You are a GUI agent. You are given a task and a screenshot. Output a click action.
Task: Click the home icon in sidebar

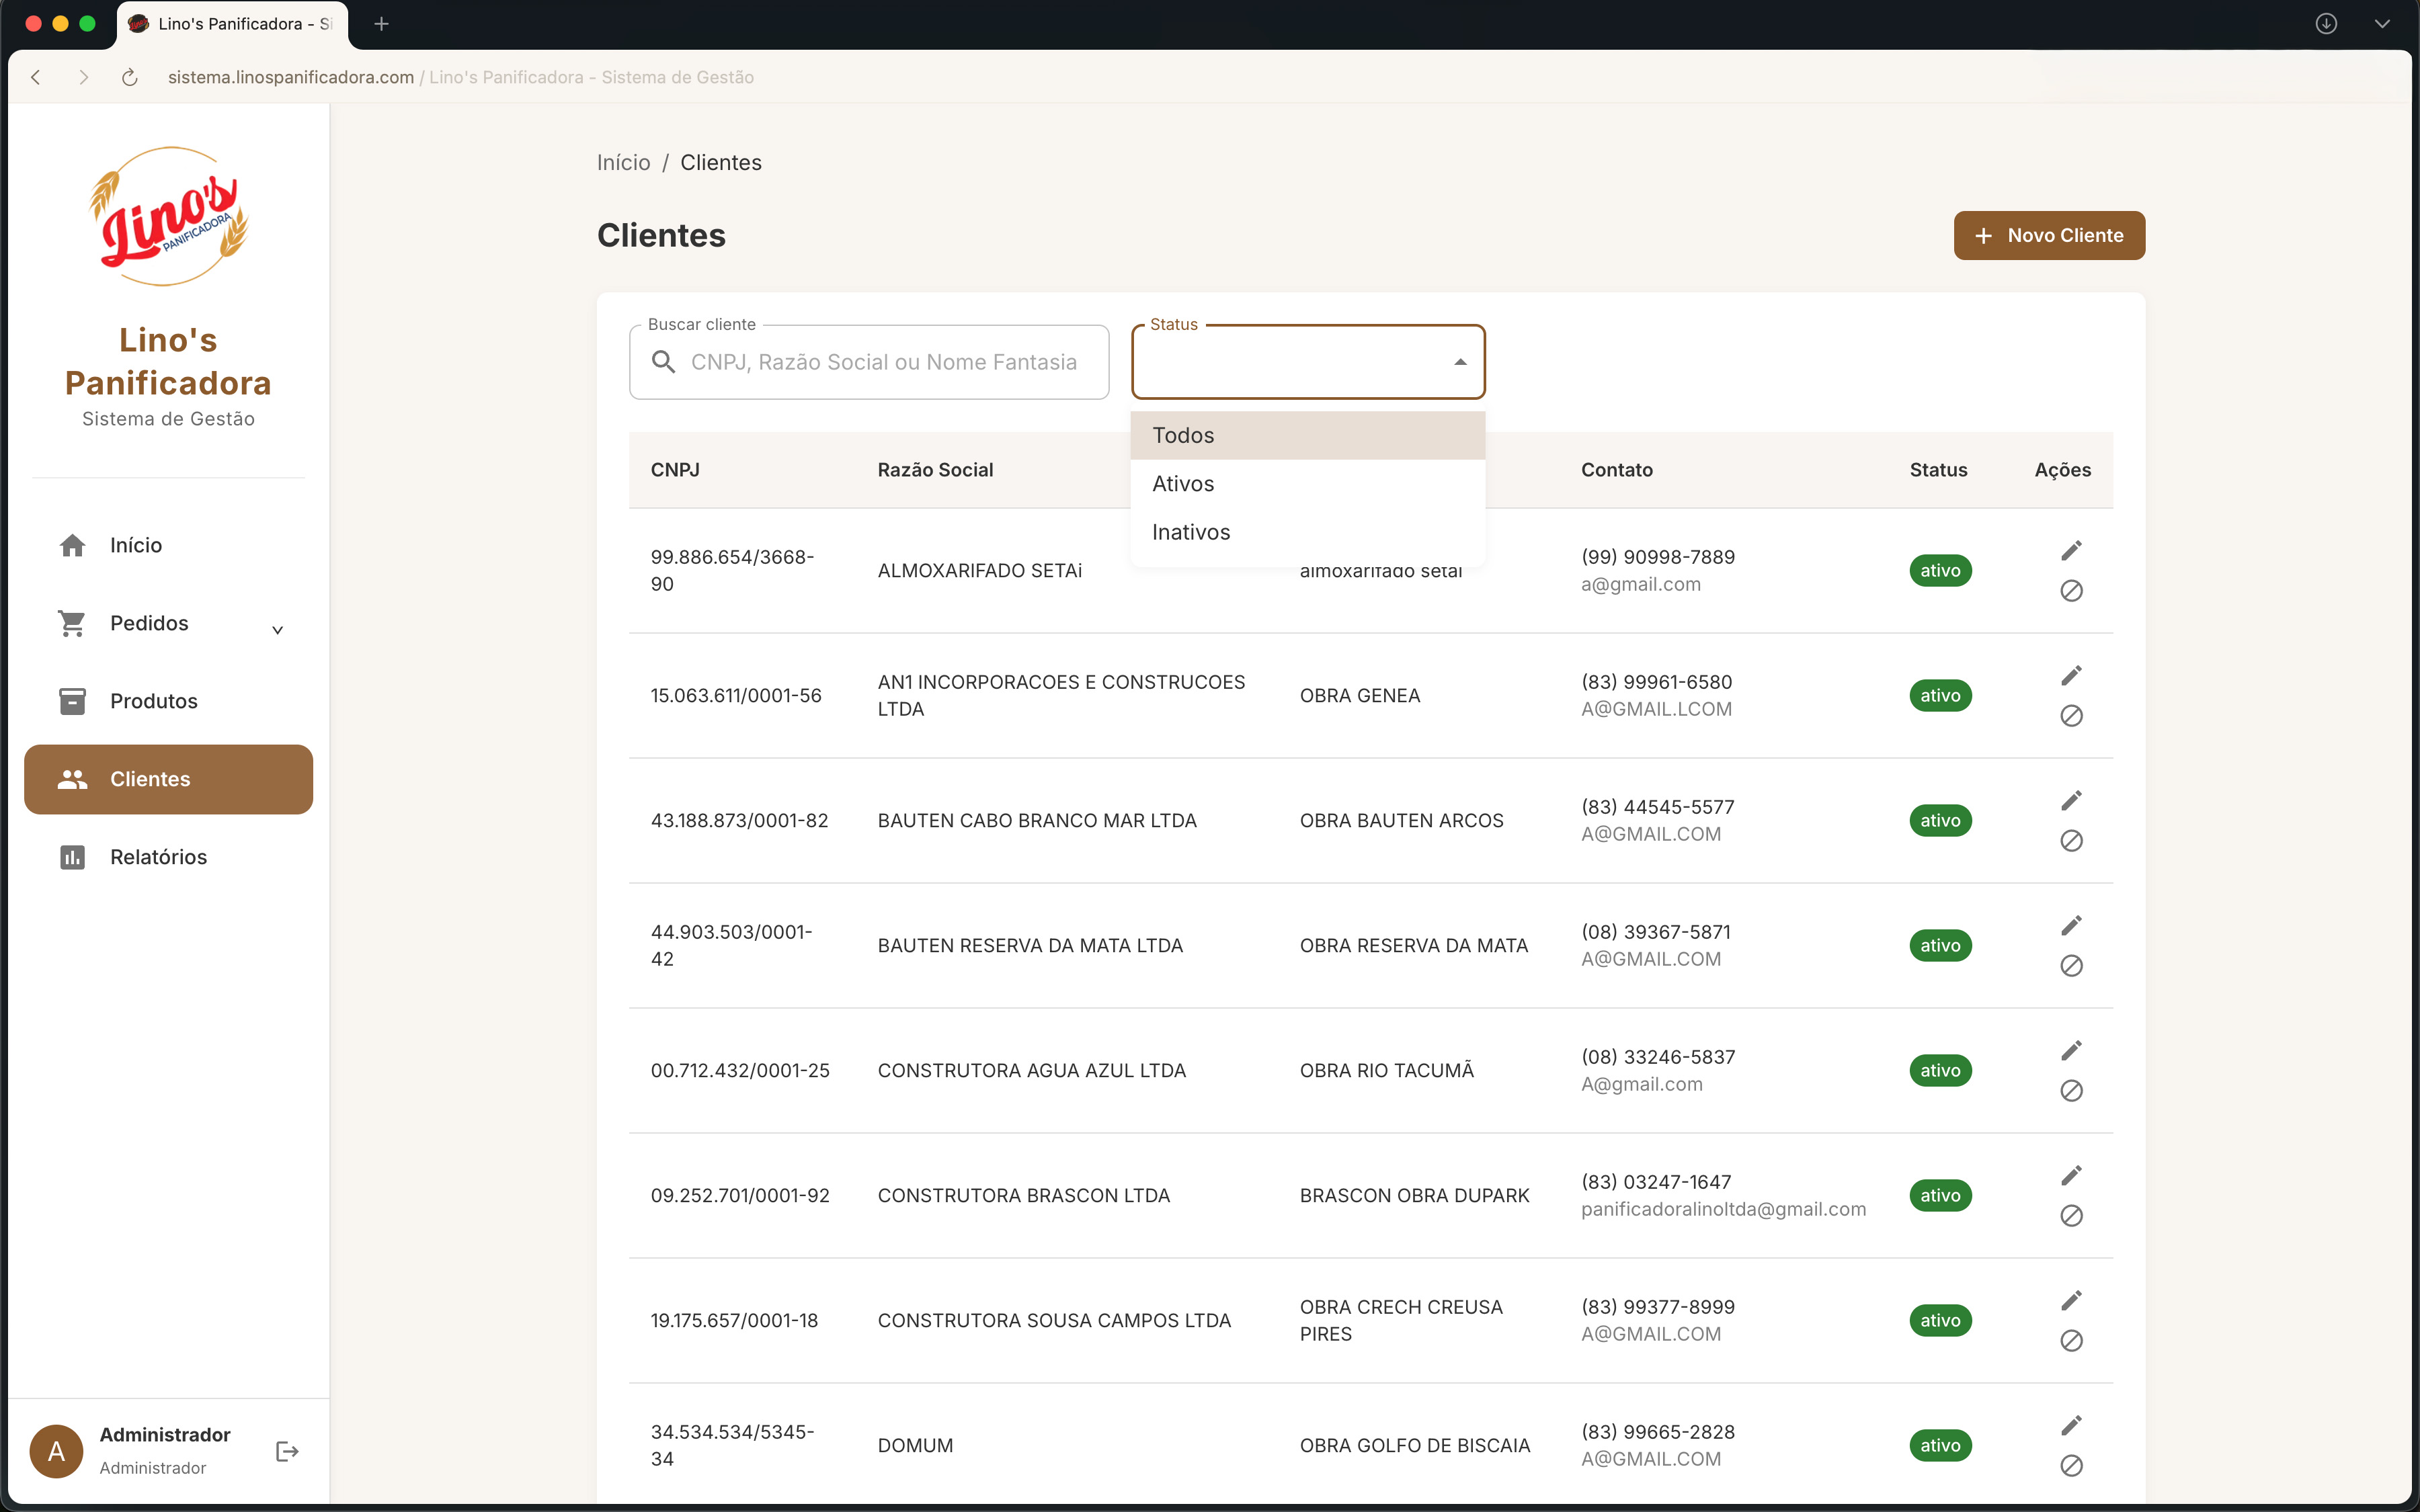(72, 545)
